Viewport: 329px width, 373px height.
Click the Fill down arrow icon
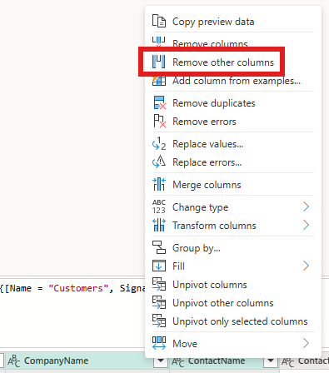point(159,266)
